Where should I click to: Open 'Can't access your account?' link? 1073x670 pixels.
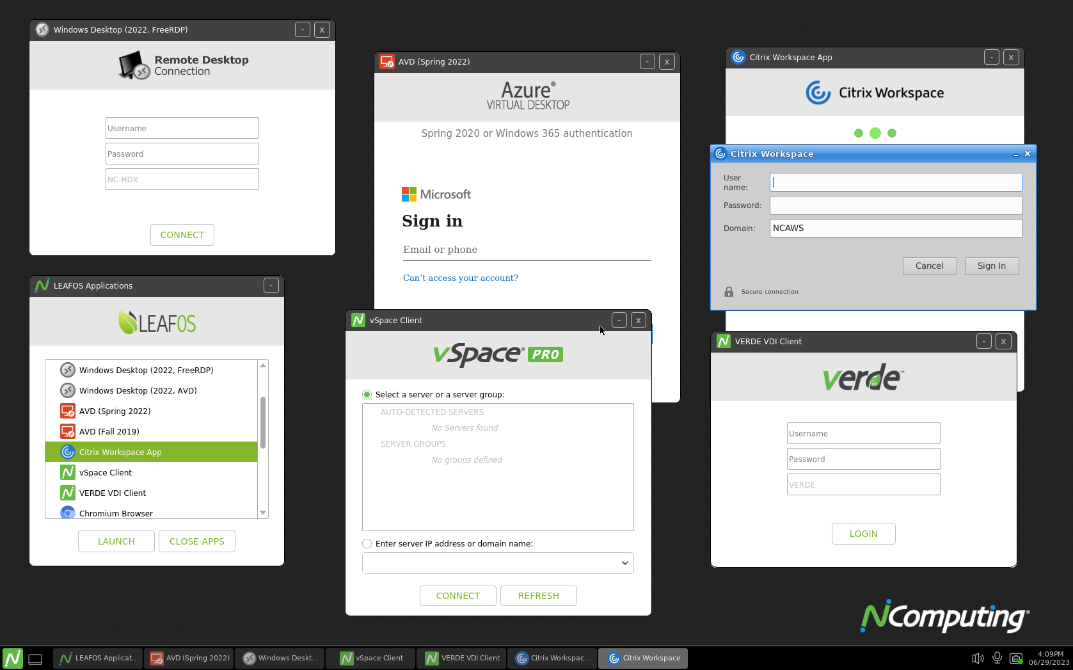(x=461, y=278)
